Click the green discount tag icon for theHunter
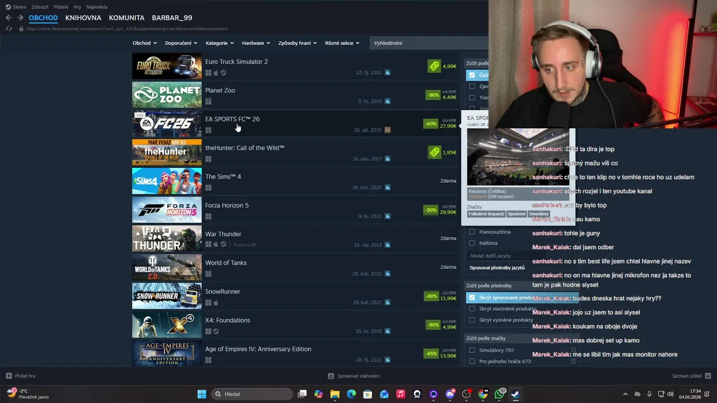Image resolution: width=717 pixels, height=403 pixels. coord(434,152)
